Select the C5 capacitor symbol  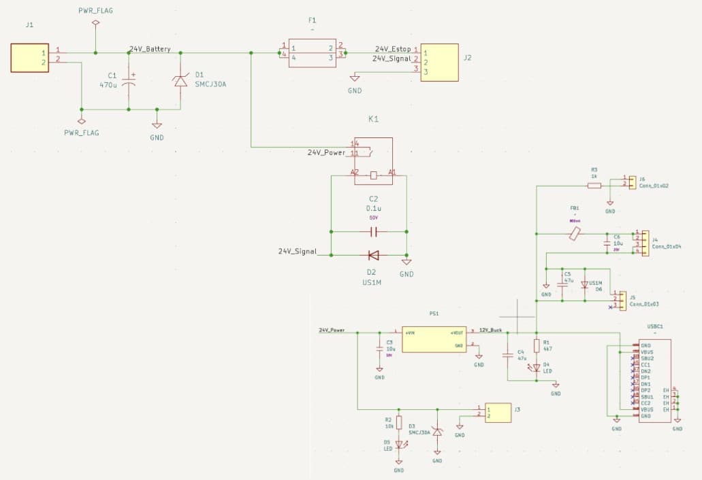tap(562, 284)
